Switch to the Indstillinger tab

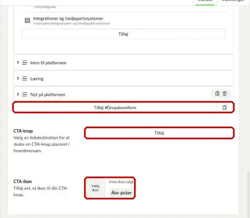point(234,2)
